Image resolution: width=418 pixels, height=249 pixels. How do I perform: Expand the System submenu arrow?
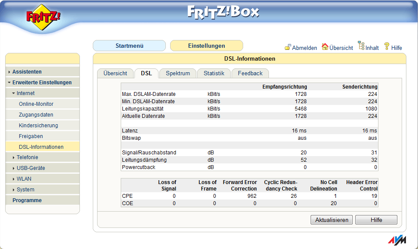pyautogui.click(x=14, y=190)
